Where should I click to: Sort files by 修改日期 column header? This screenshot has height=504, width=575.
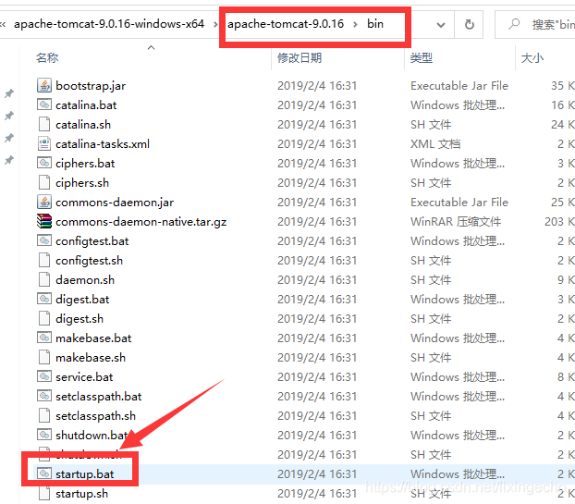click(x=300, y=57)
